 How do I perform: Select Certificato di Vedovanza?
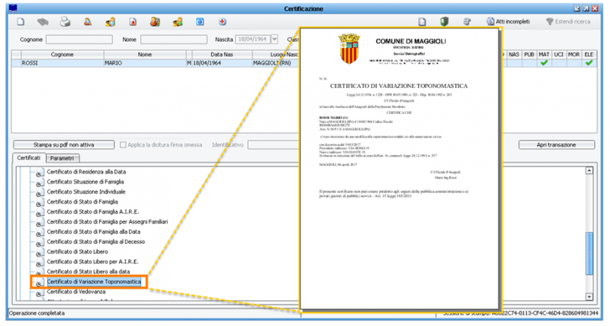pos(75,292)
